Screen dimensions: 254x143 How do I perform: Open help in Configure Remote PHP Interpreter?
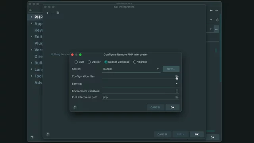click(x=75, y=107)
